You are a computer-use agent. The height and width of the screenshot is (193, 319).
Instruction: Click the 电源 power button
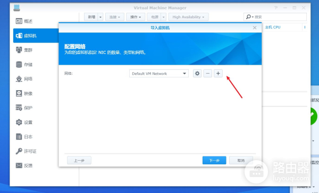click(154, 17)
